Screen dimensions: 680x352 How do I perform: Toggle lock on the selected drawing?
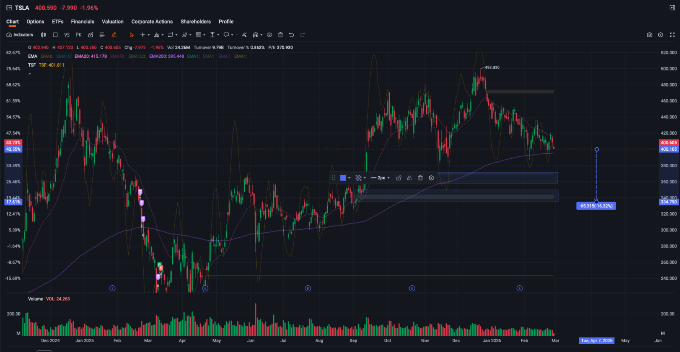[x=398, y=178]
